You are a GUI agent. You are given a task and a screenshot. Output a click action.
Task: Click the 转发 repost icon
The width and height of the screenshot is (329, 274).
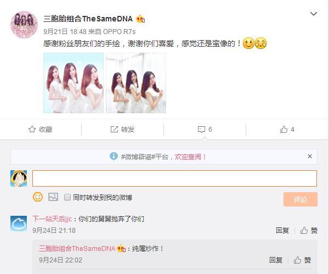114,129
